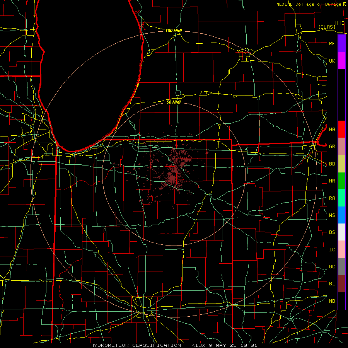Click the HHC label above the legend

(339, 23)
